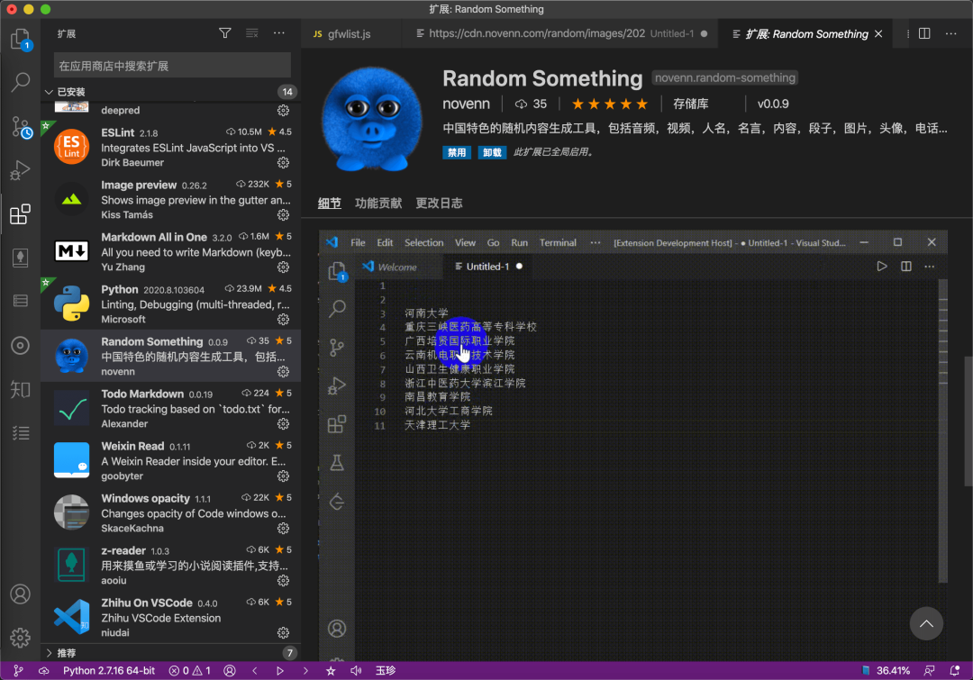Disable the Random Something extension with 禁用 button
The image size is (973, 680).
pos(457,152)
